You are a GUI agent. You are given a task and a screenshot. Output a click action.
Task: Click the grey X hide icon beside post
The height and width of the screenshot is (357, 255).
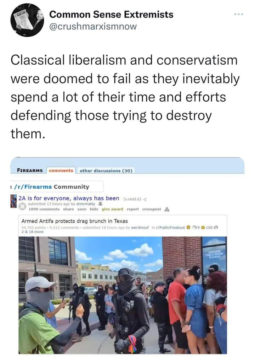[x=22, y=206]
